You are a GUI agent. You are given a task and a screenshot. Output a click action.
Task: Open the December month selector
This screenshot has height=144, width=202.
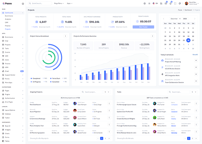point(175,19)
